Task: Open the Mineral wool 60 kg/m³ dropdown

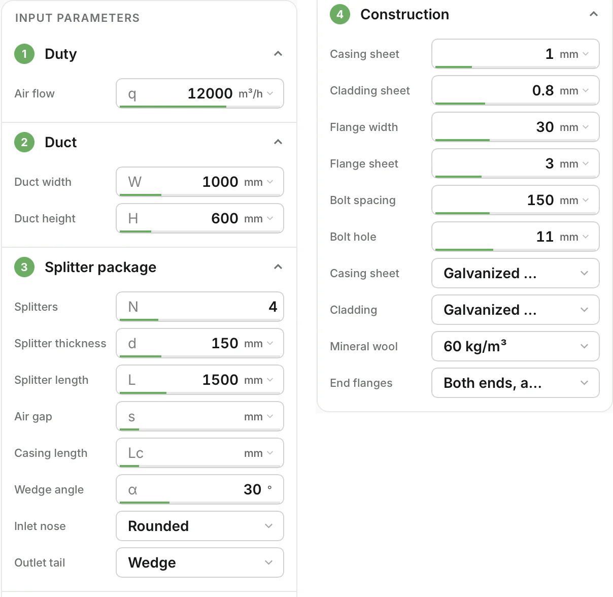Action: [x=516, y=346]
